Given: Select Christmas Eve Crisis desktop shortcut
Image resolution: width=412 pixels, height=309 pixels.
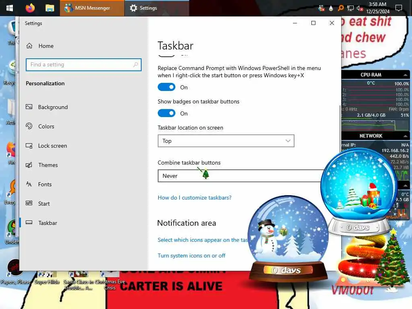Looking at the screenshot, I should tap(110, 281).
